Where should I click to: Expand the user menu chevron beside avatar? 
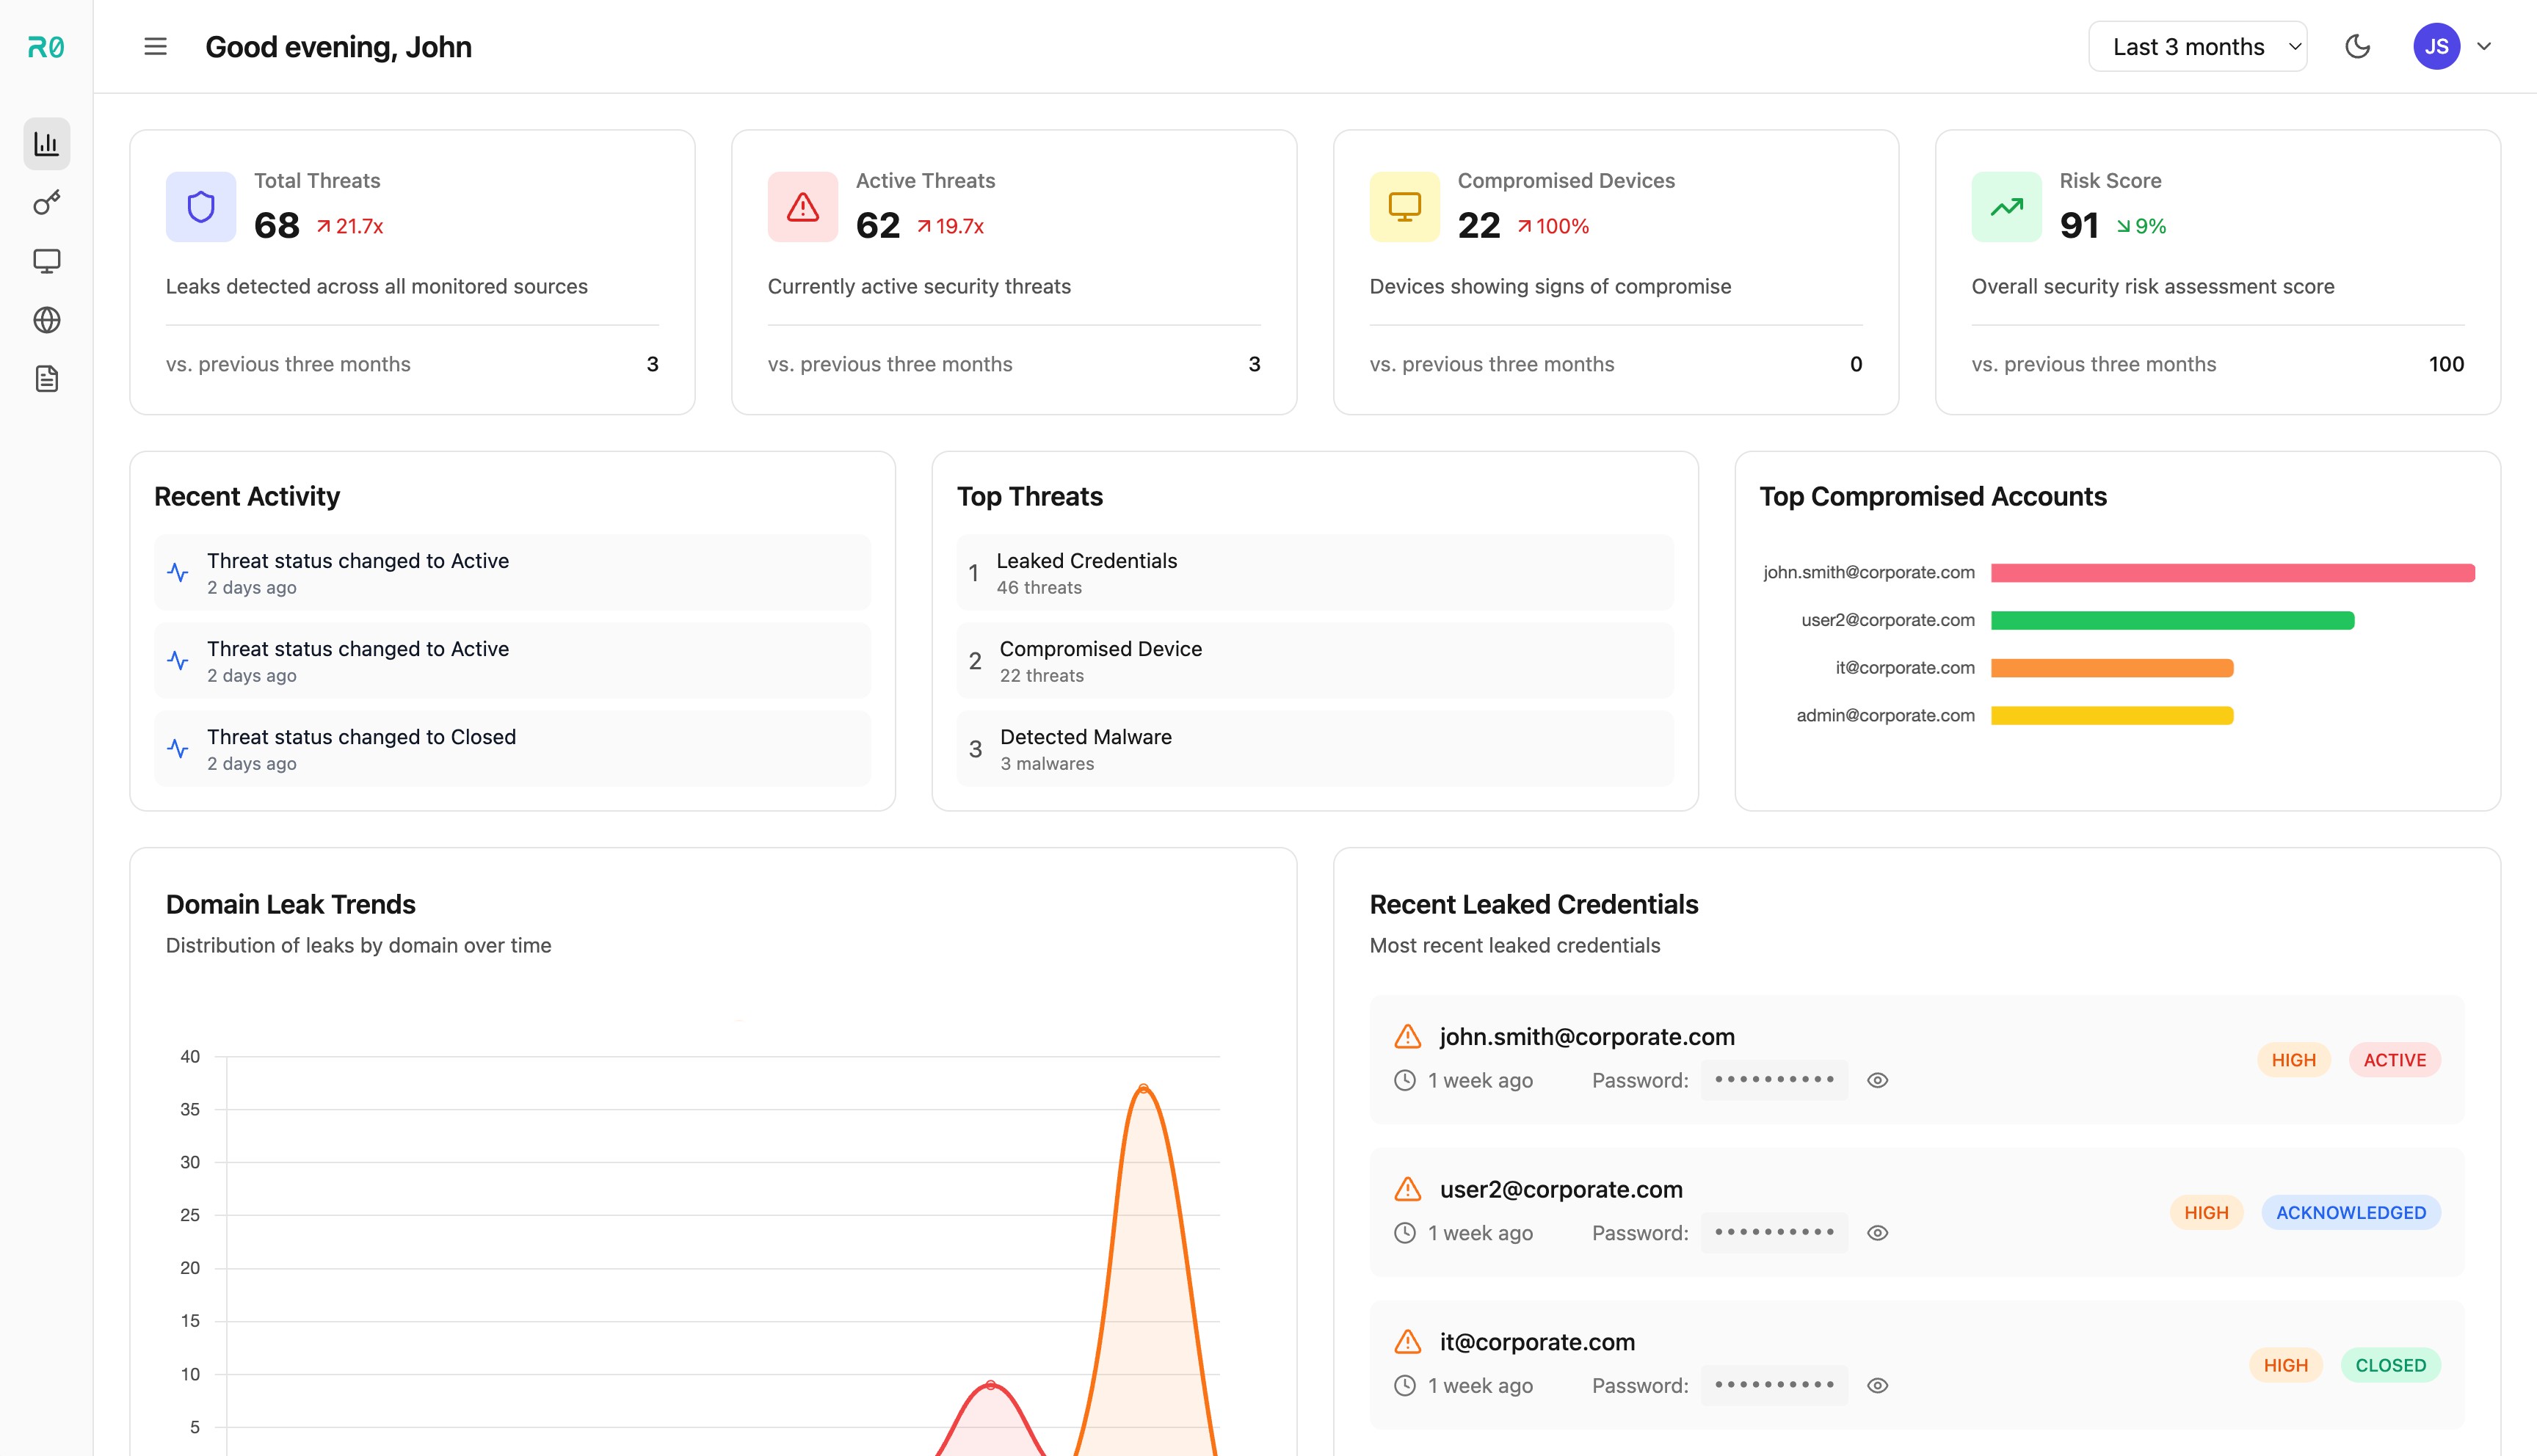[2484, 47]
